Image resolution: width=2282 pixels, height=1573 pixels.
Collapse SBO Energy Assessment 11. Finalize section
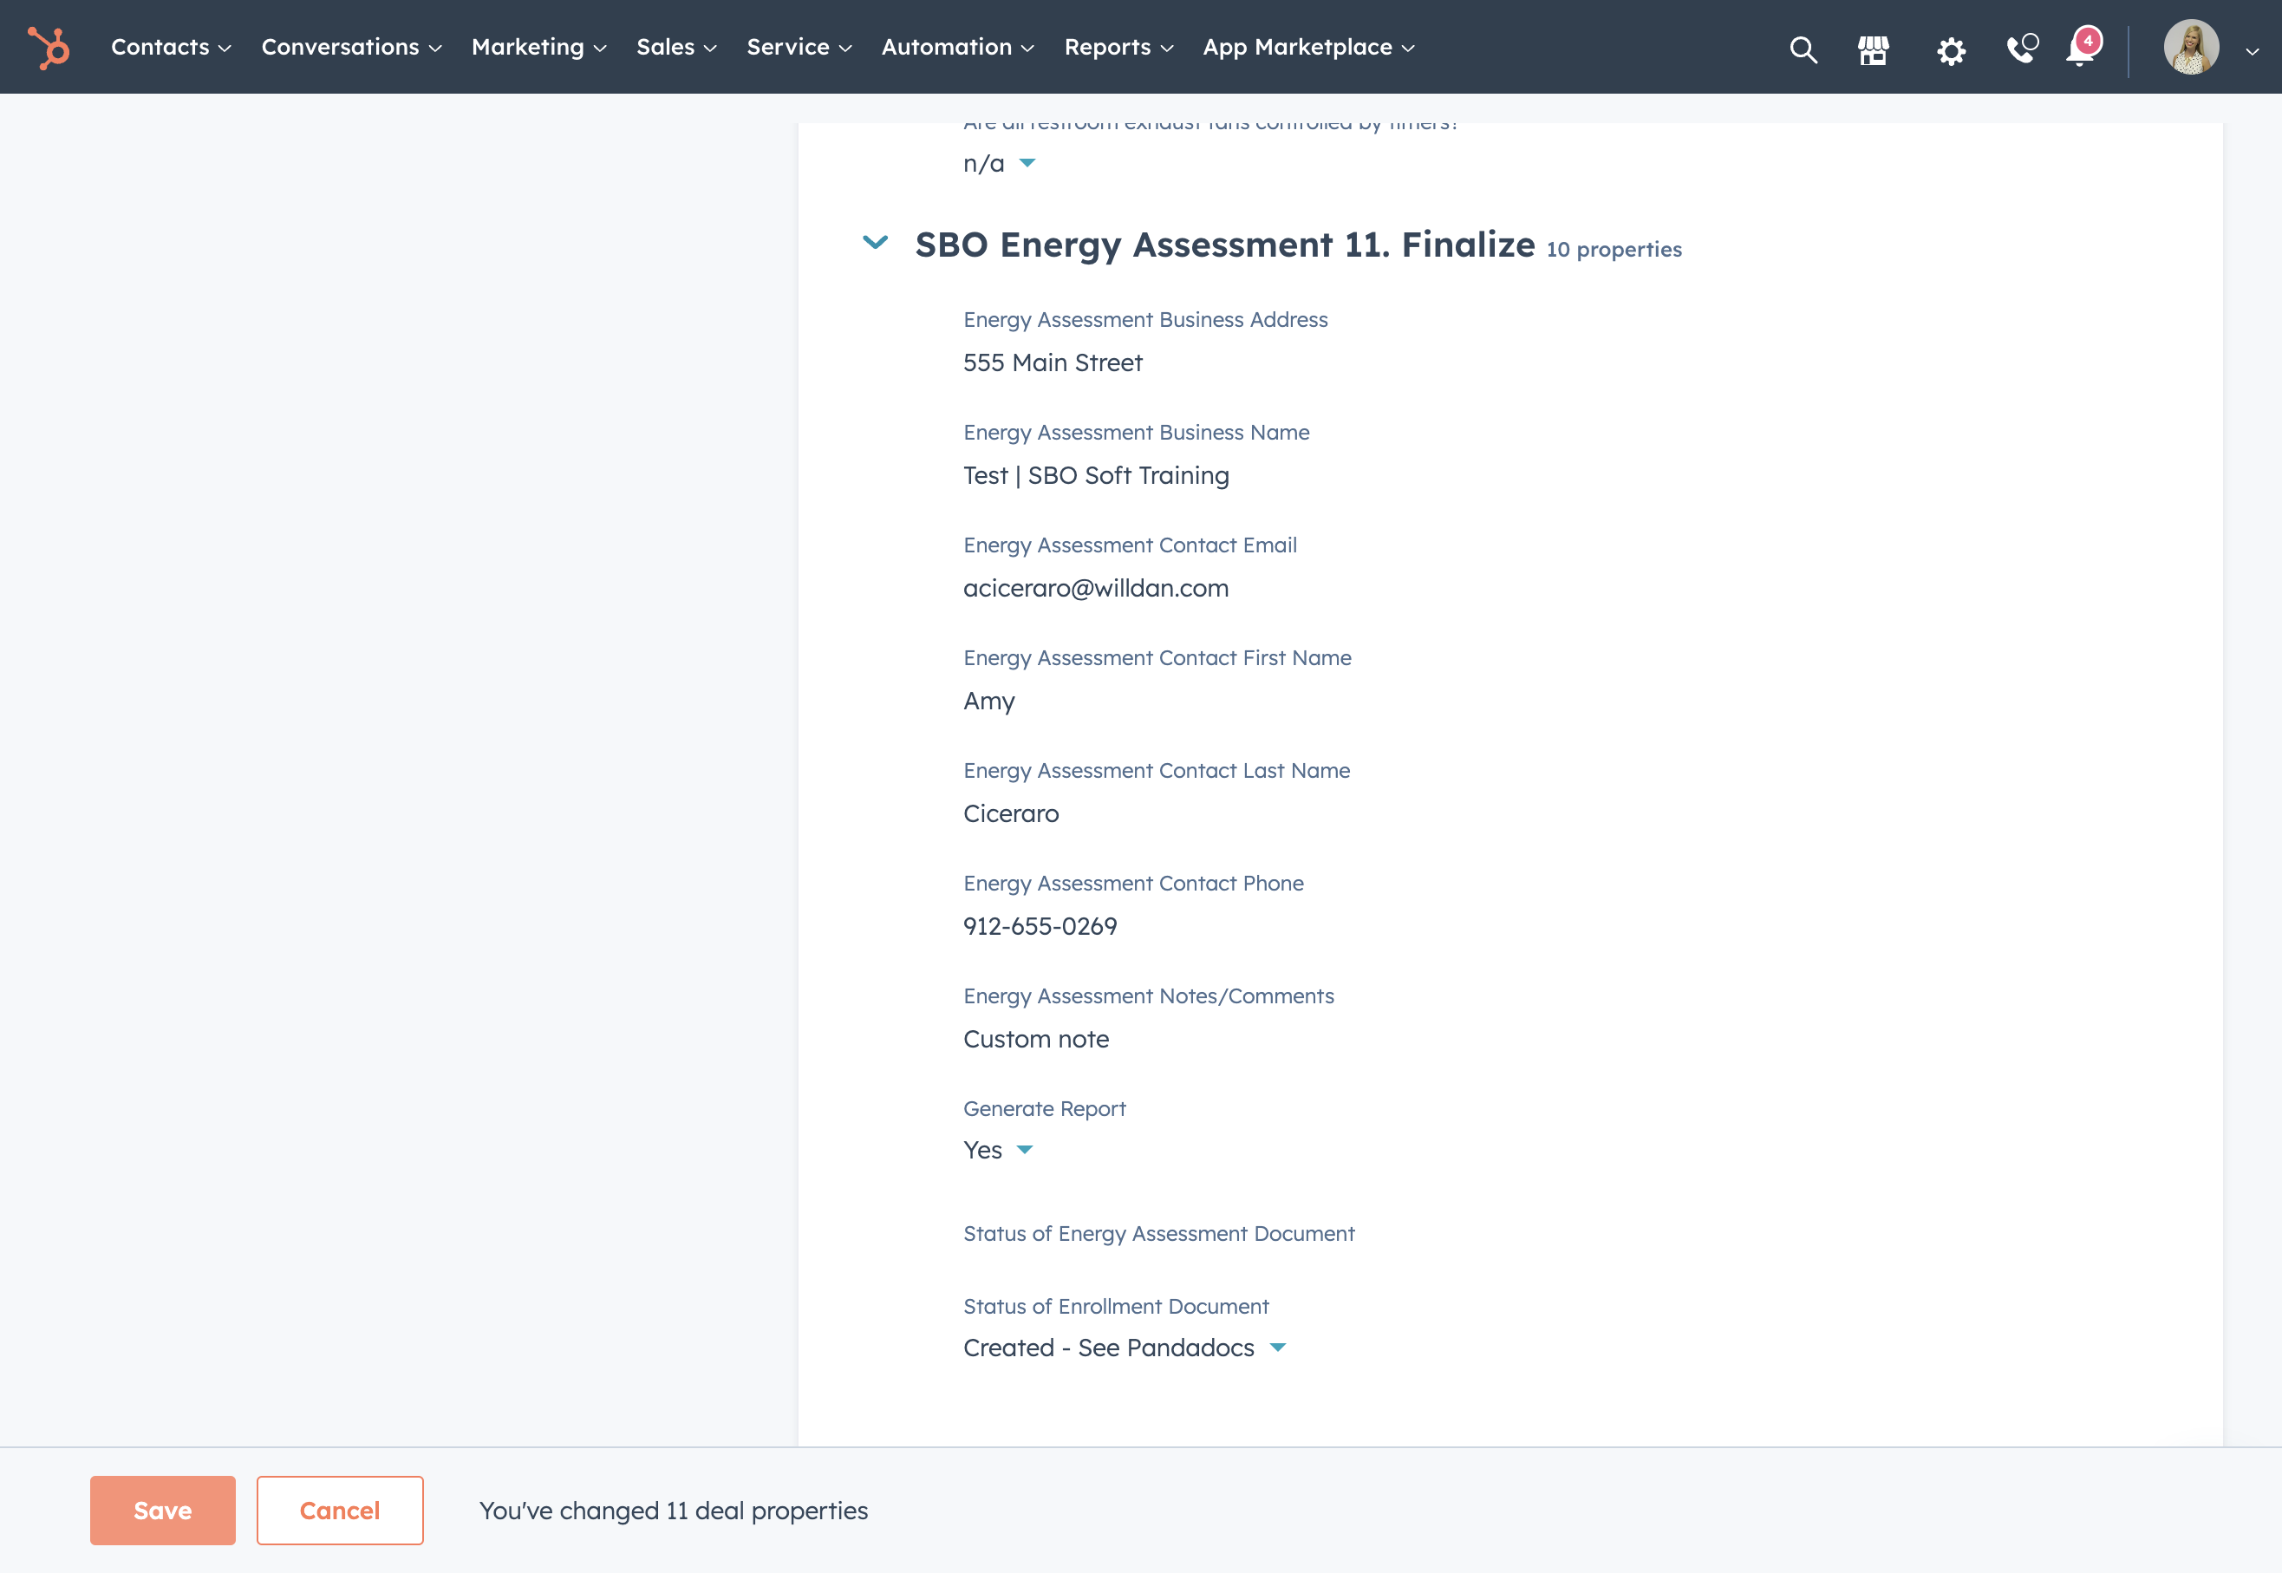click(875, 243)
